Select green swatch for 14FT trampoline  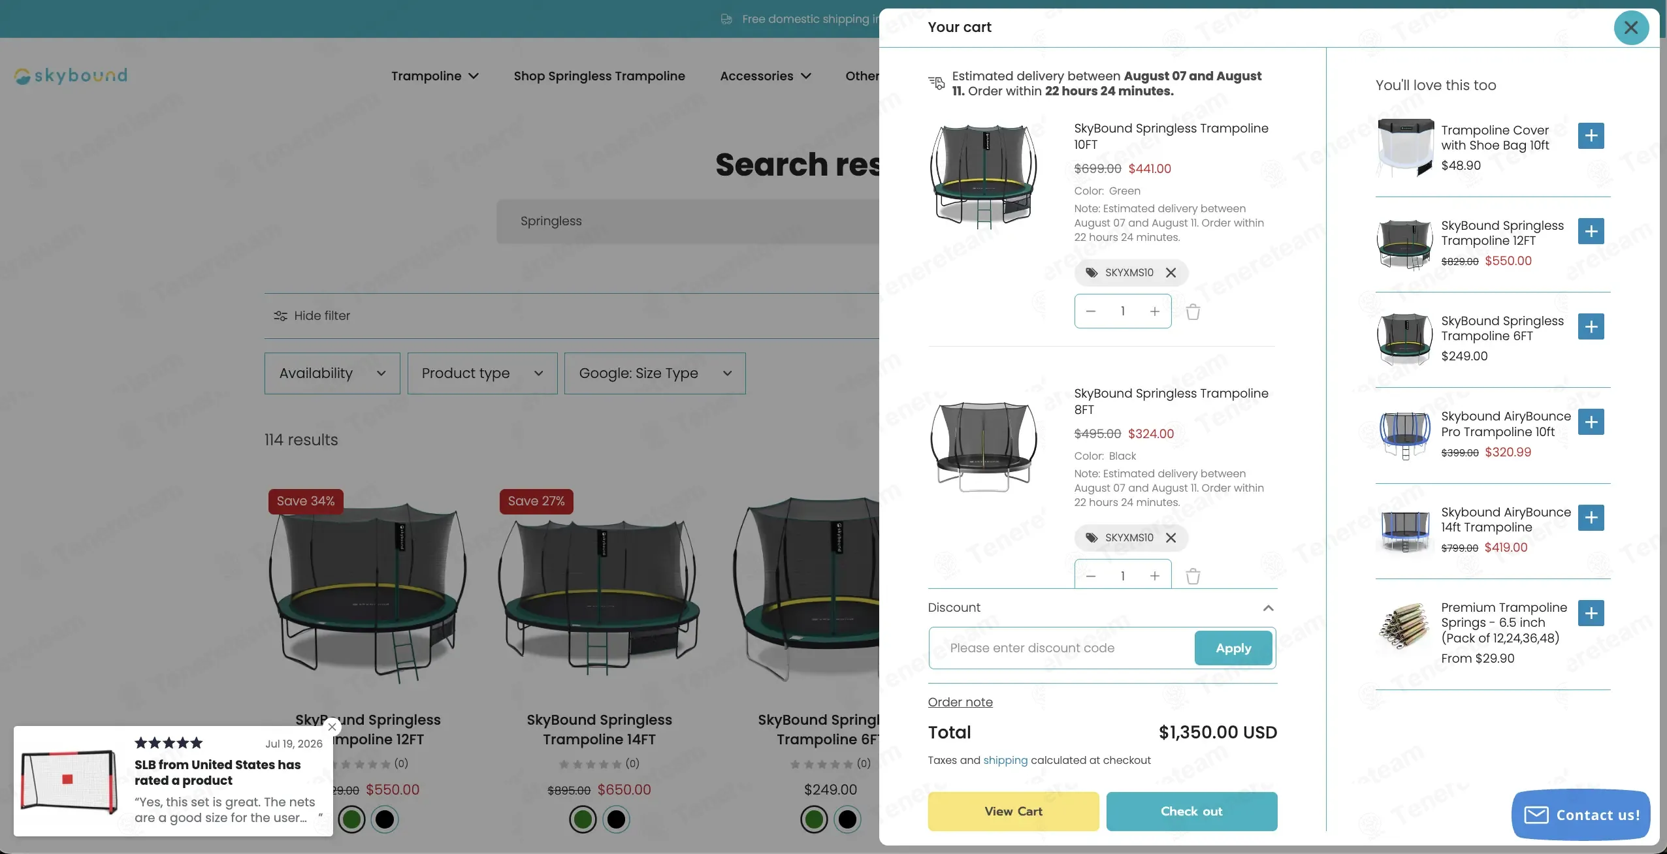pos(583,819)
